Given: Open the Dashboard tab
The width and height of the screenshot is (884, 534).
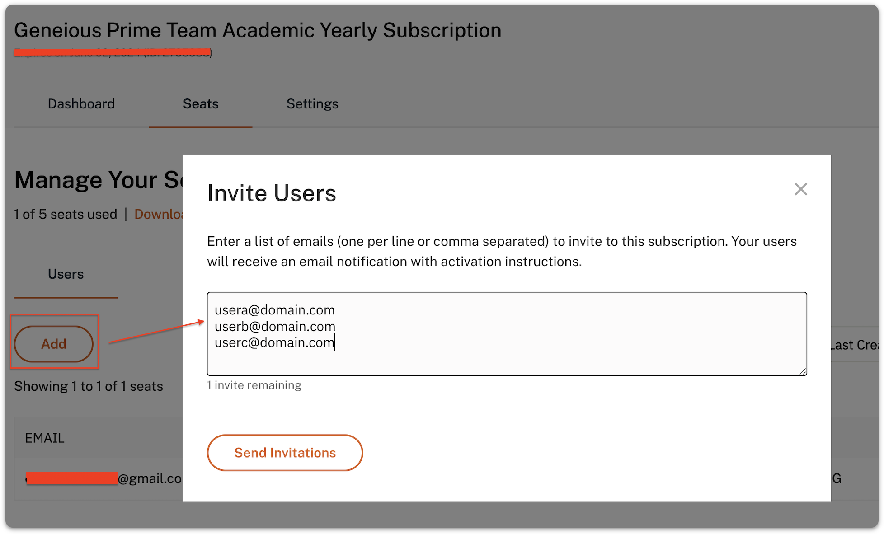Looking at the screenshot, I should point(81,104).
